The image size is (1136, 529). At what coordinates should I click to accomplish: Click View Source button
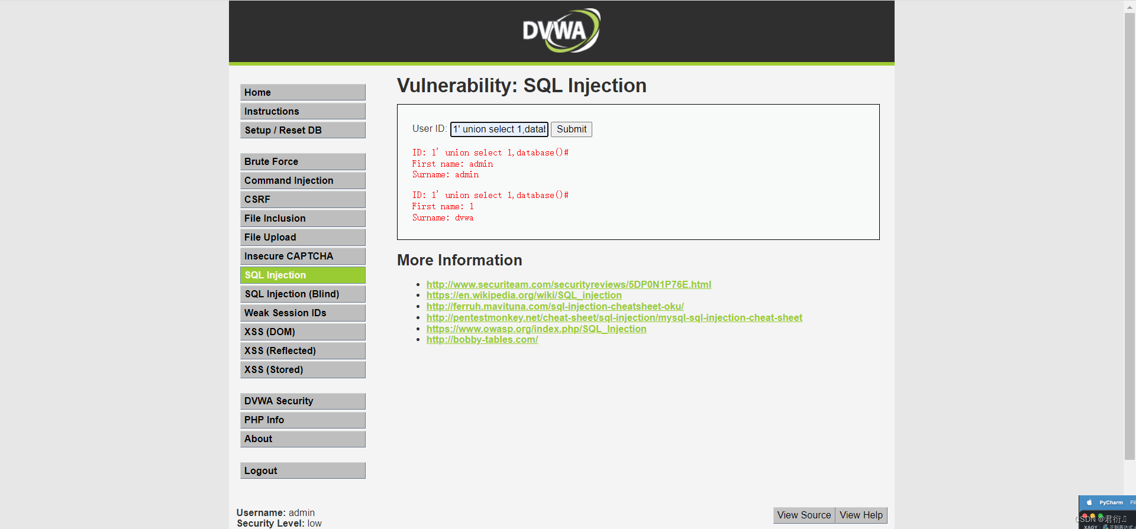804,515
